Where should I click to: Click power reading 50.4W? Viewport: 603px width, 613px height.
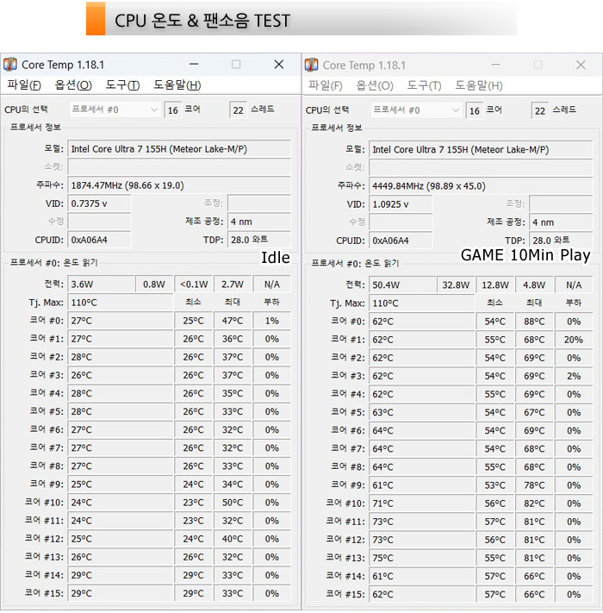click(x=402, y=285)
